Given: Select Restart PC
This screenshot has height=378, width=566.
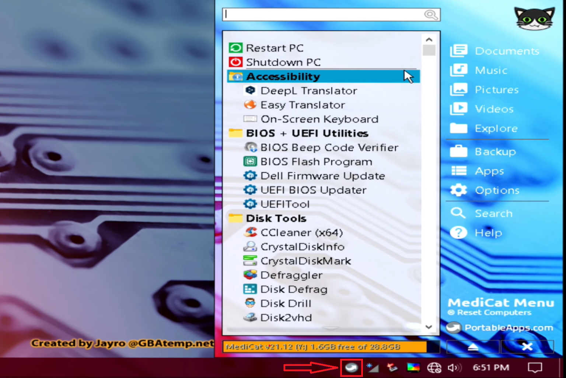Looking at the screenshot, I should (x=275, y=48).
